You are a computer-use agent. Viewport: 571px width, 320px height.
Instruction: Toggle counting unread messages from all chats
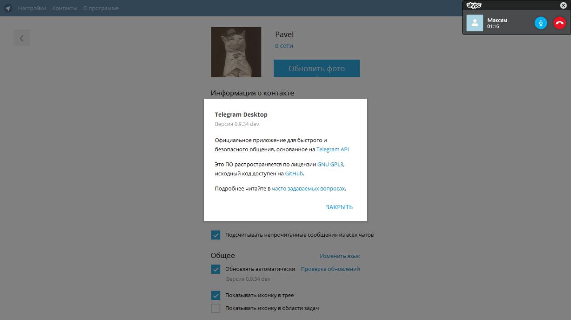pos(215,235)
